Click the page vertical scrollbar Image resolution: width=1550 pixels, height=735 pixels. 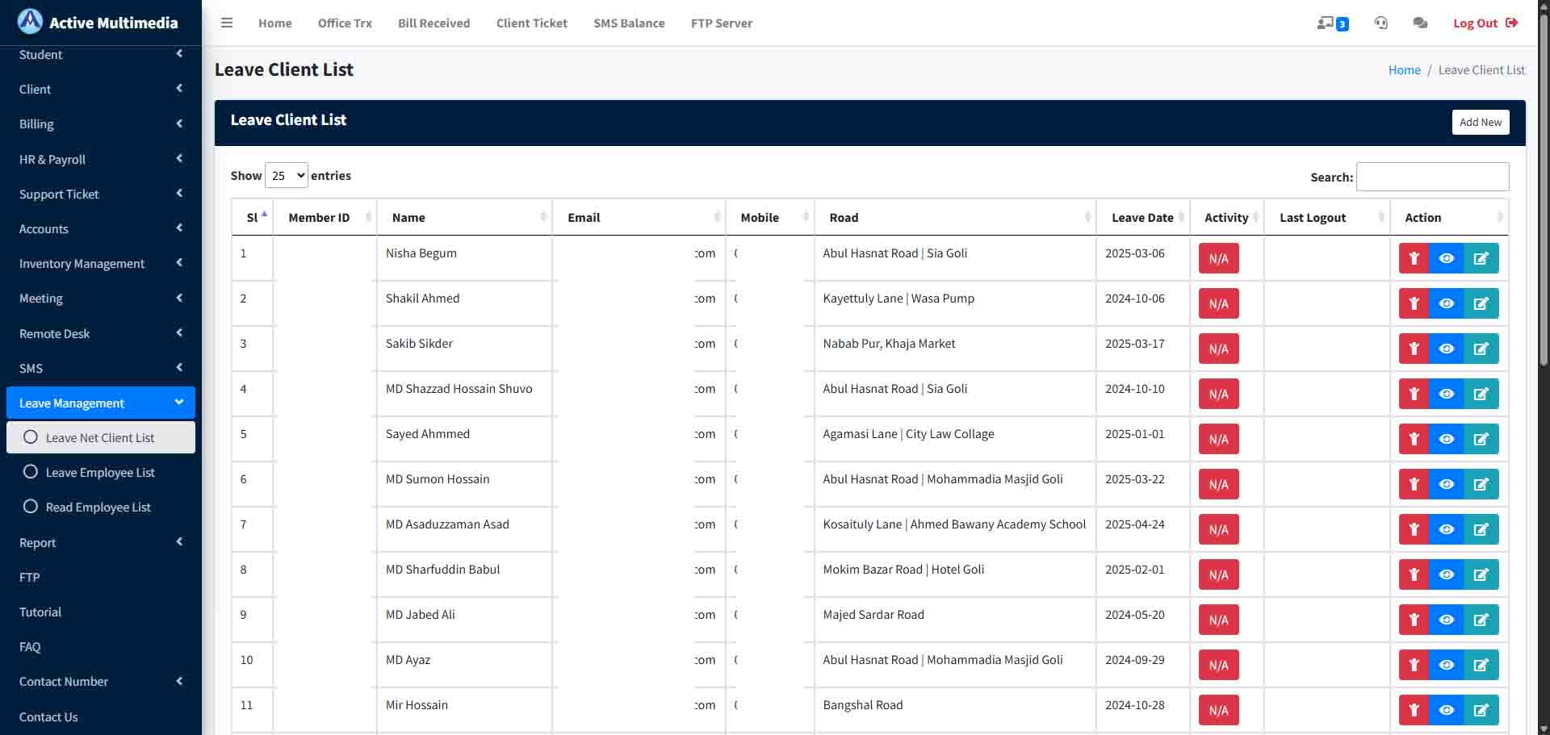coord(1544,367)
